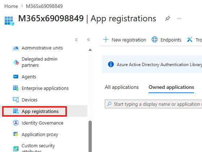Click the page title M365x69098849 | App registrations
The height and width of the screenshot is (152, 202).
(x=87, y=18)
